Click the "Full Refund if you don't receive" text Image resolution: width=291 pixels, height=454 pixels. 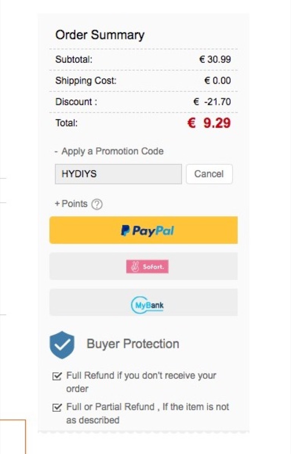(141, 376)
